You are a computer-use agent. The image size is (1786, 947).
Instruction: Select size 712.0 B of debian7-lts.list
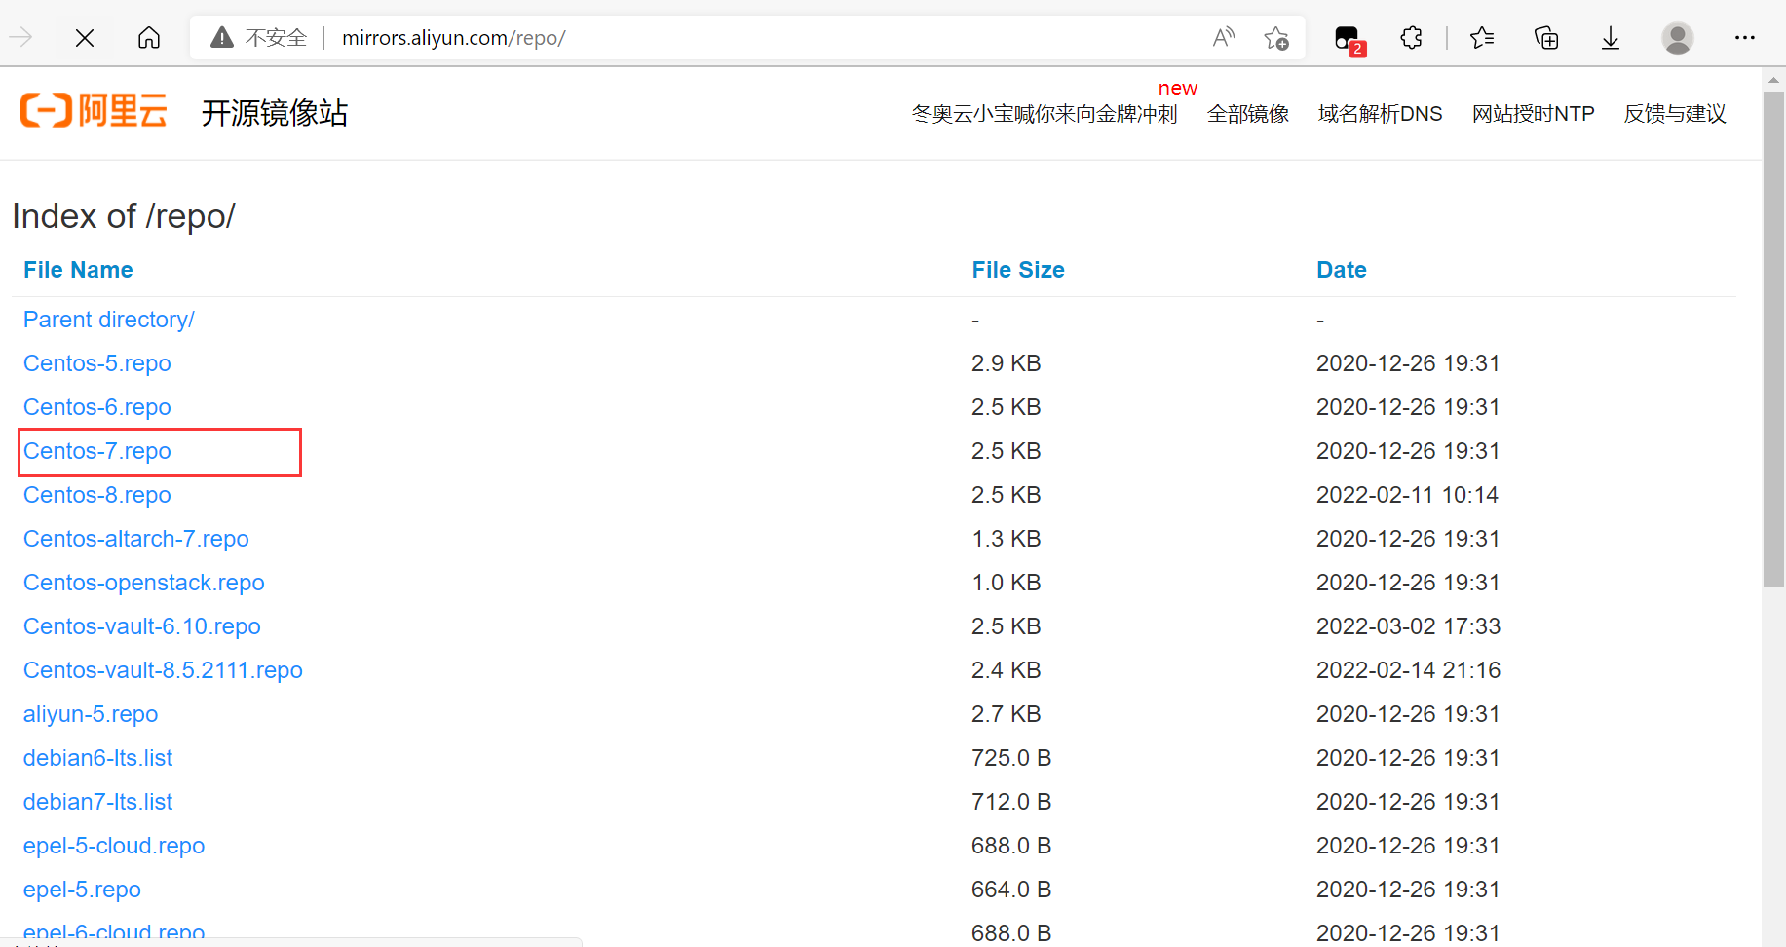1011,802
